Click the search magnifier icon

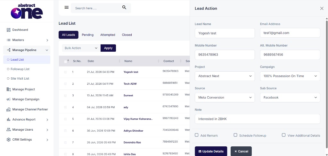[x=124, y=8]
